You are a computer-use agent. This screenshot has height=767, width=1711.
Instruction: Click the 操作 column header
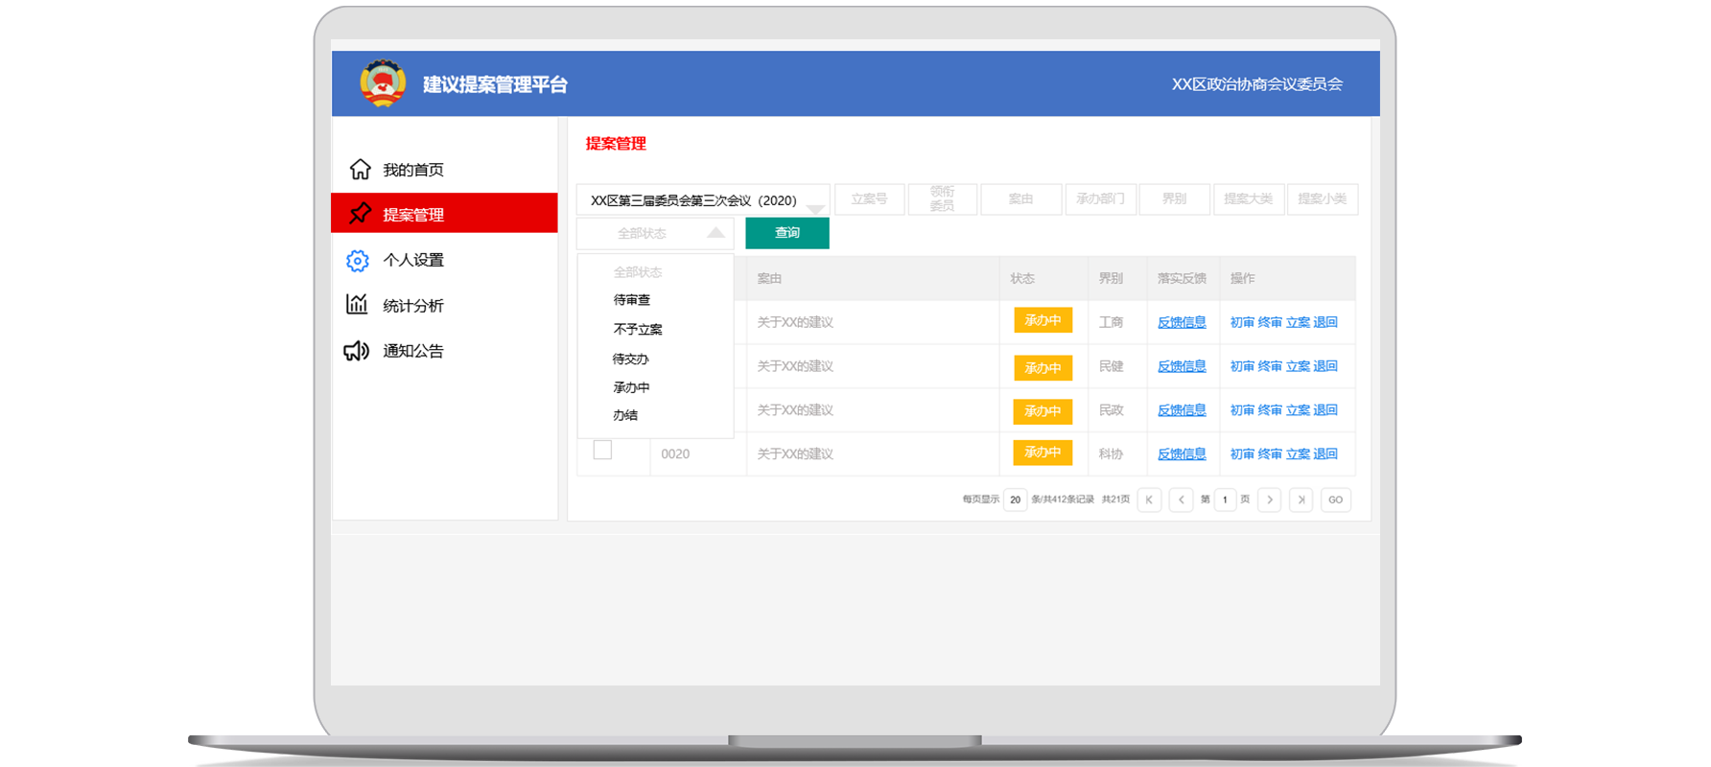coord(1242,278)
